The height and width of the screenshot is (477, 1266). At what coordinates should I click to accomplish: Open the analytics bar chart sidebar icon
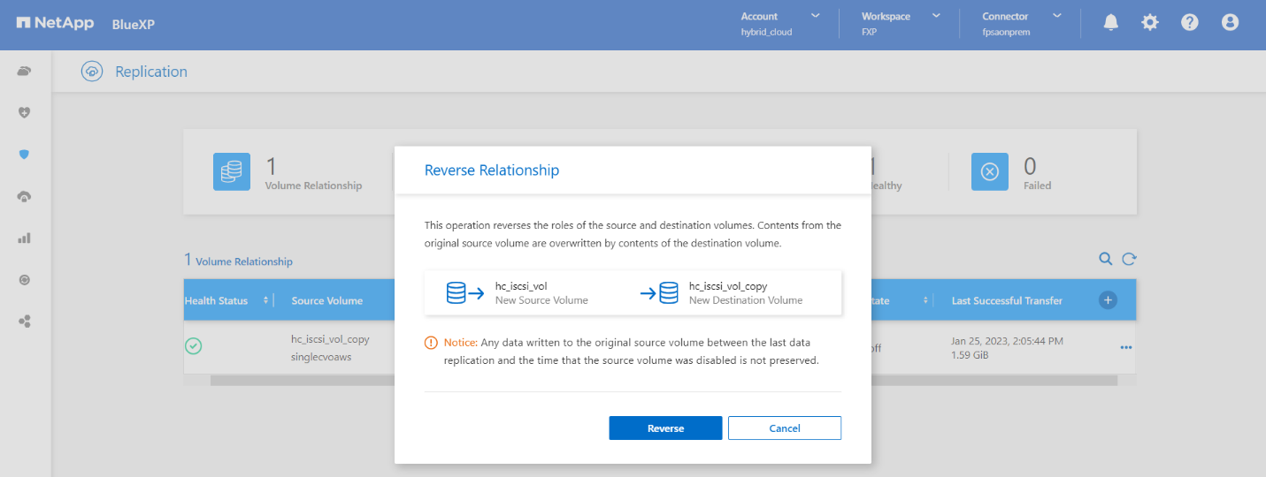point(25,238)
